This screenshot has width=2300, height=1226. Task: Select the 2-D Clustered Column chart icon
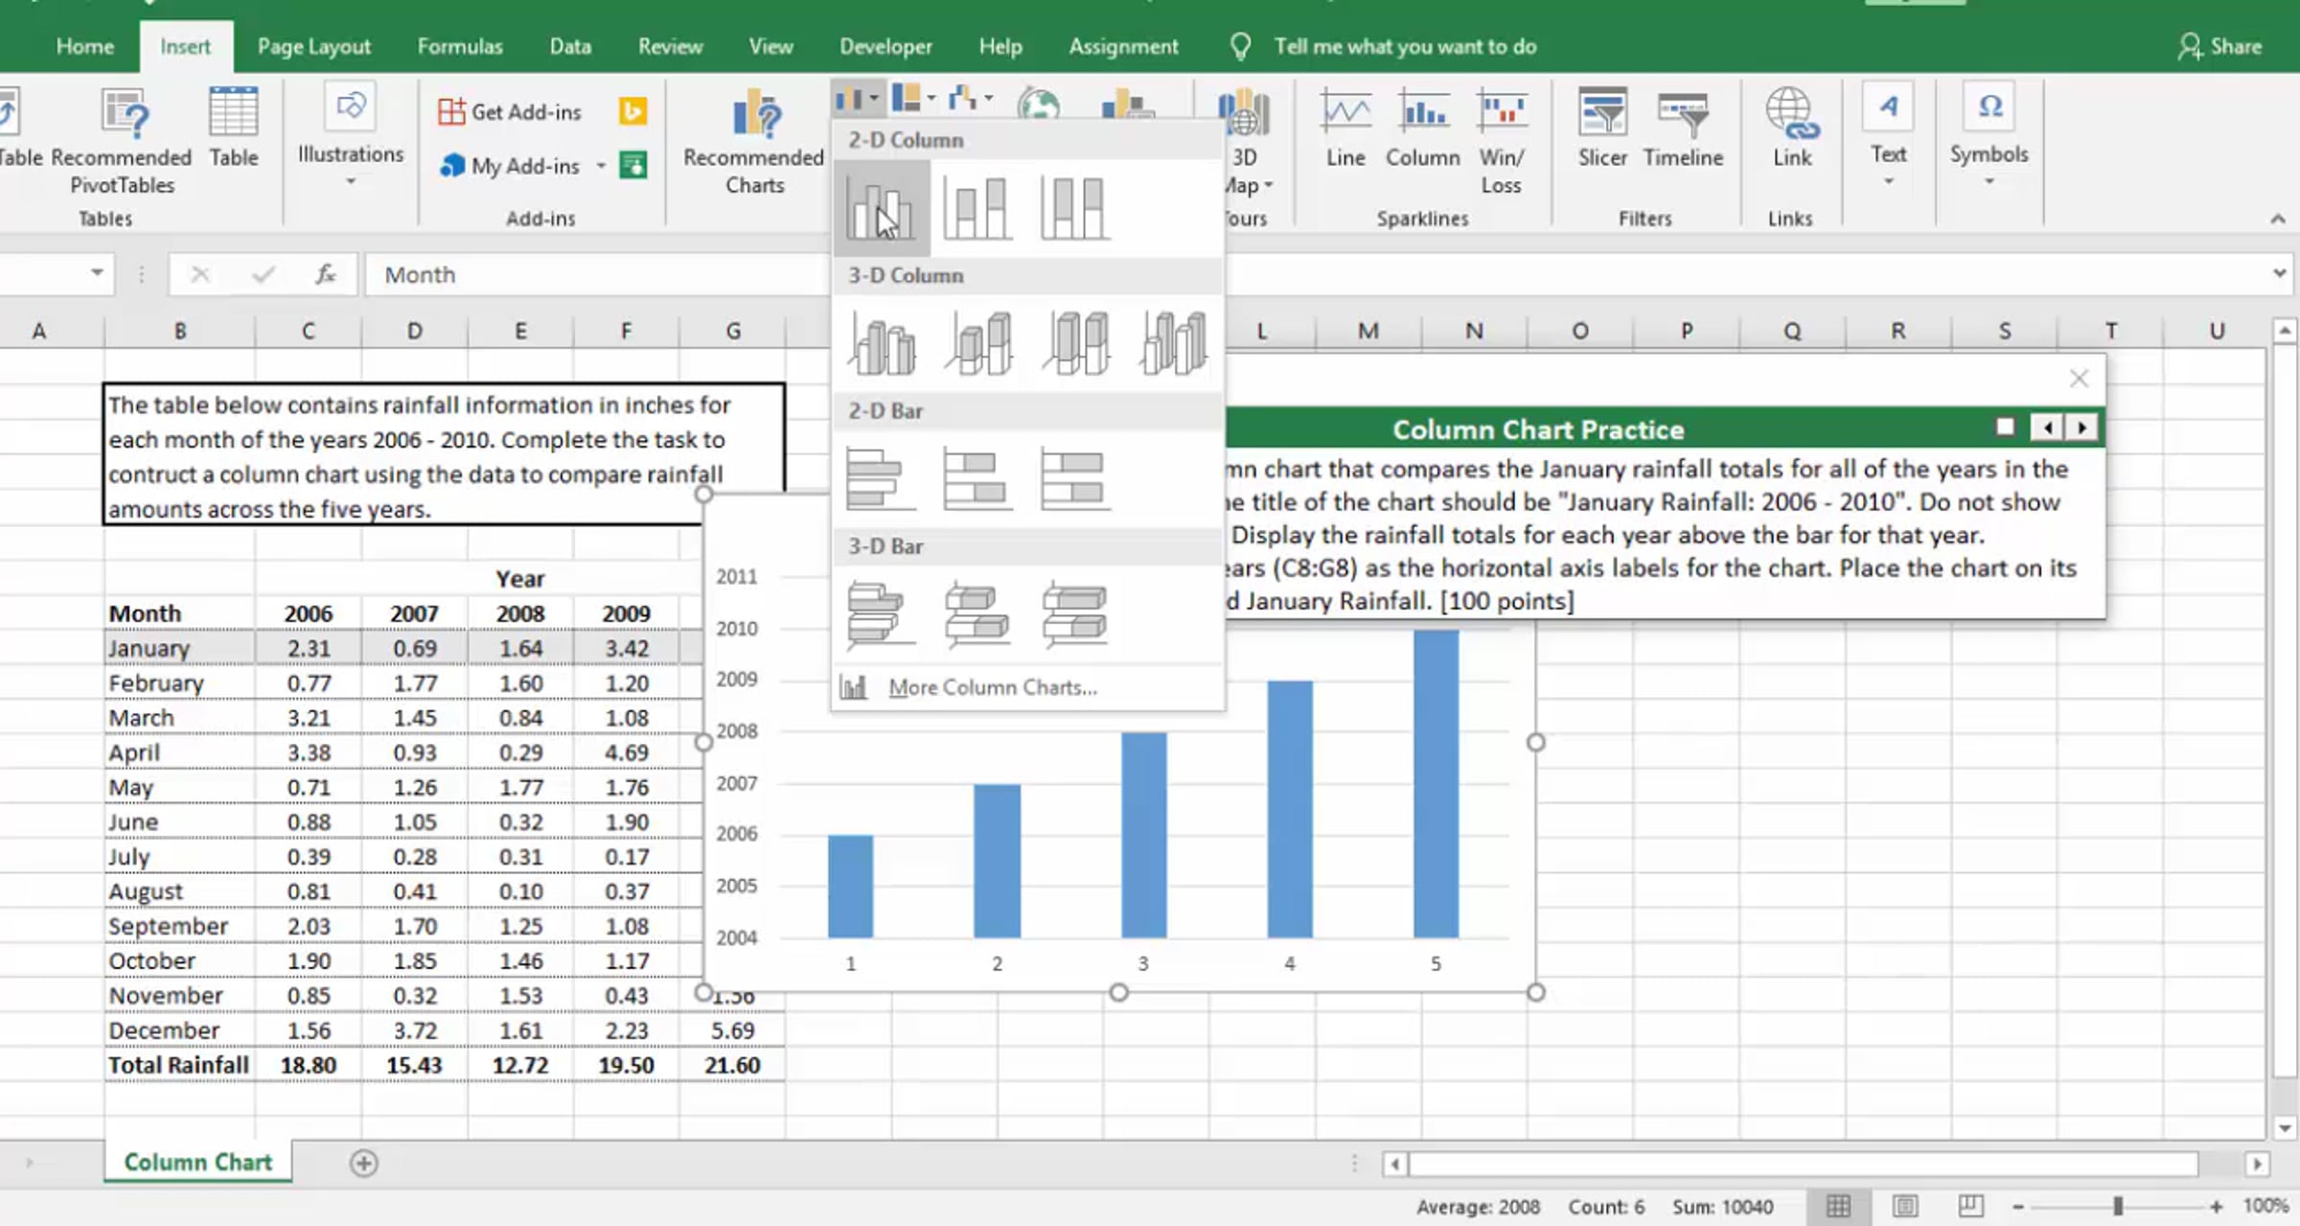881,208
